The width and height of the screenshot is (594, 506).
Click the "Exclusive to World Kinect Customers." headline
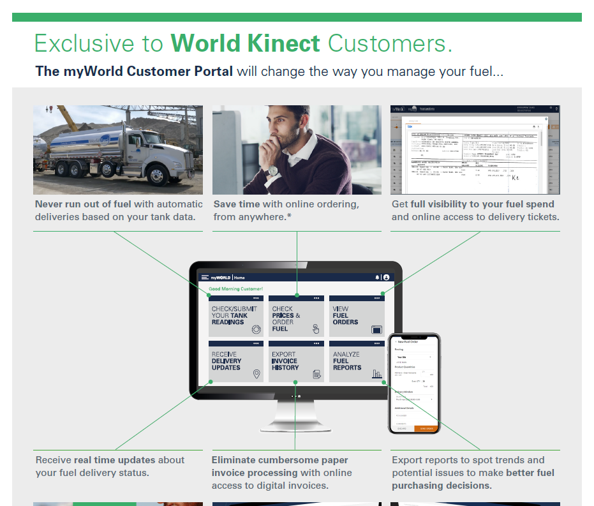click(244, 43)
